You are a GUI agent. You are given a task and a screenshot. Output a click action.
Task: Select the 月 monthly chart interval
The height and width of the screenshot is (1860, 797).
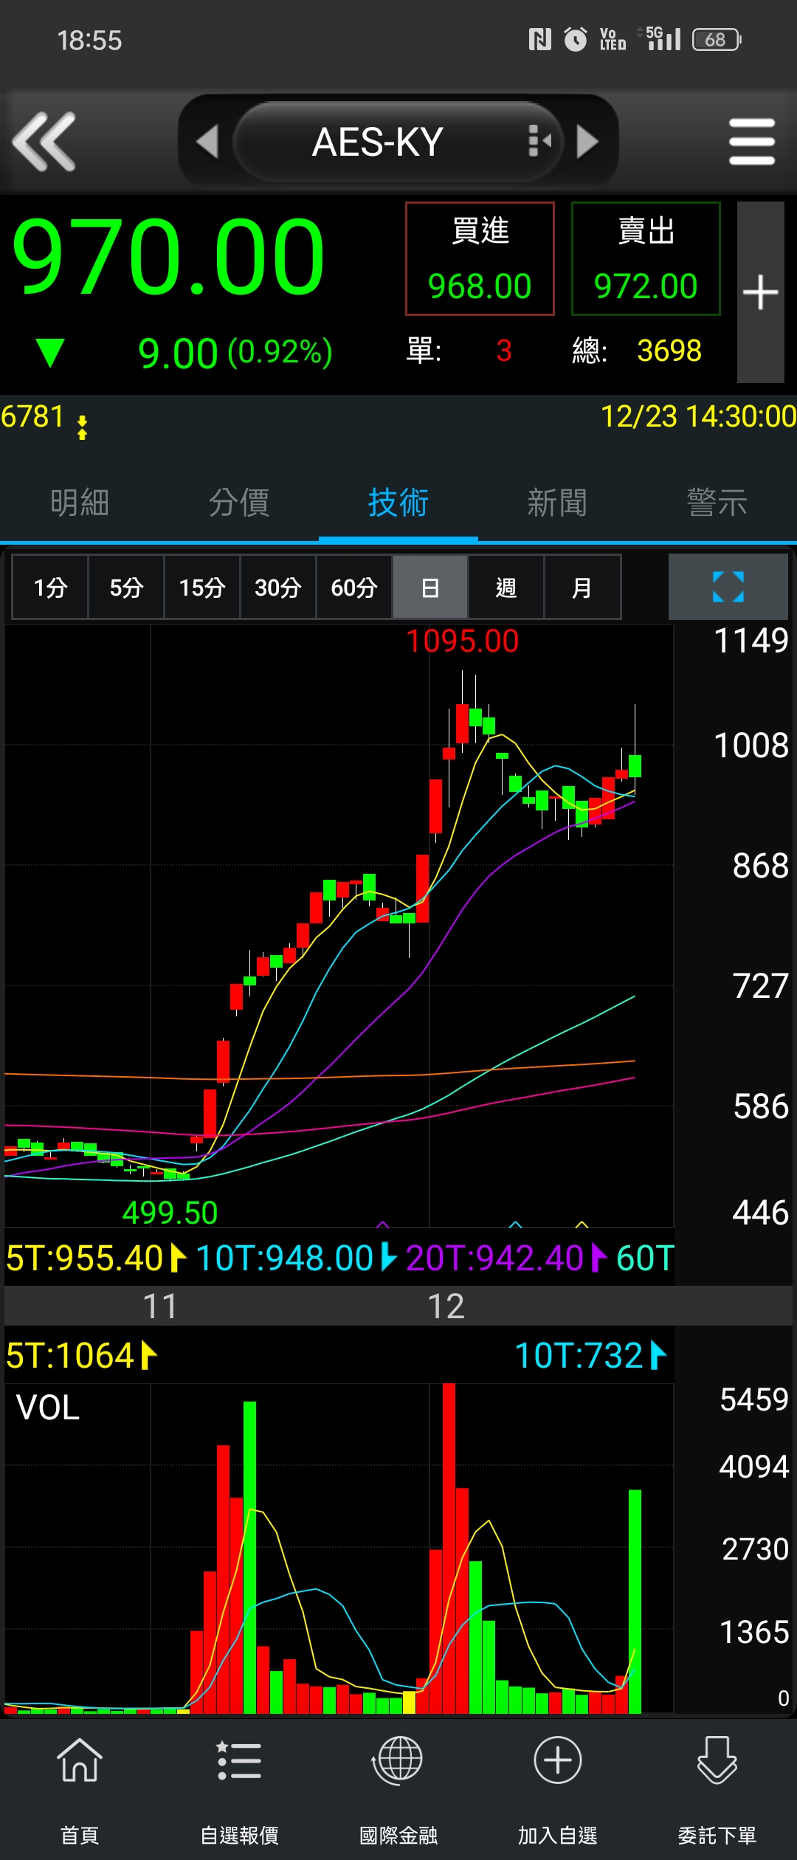(582, 588)
